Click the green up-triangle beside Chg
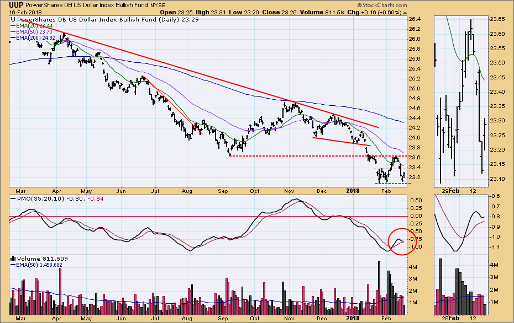Viewport: 514px width, 323px height. coord(405,13)
